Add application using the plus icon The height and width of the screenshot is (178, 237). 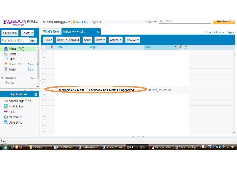[x=36, y=94]
